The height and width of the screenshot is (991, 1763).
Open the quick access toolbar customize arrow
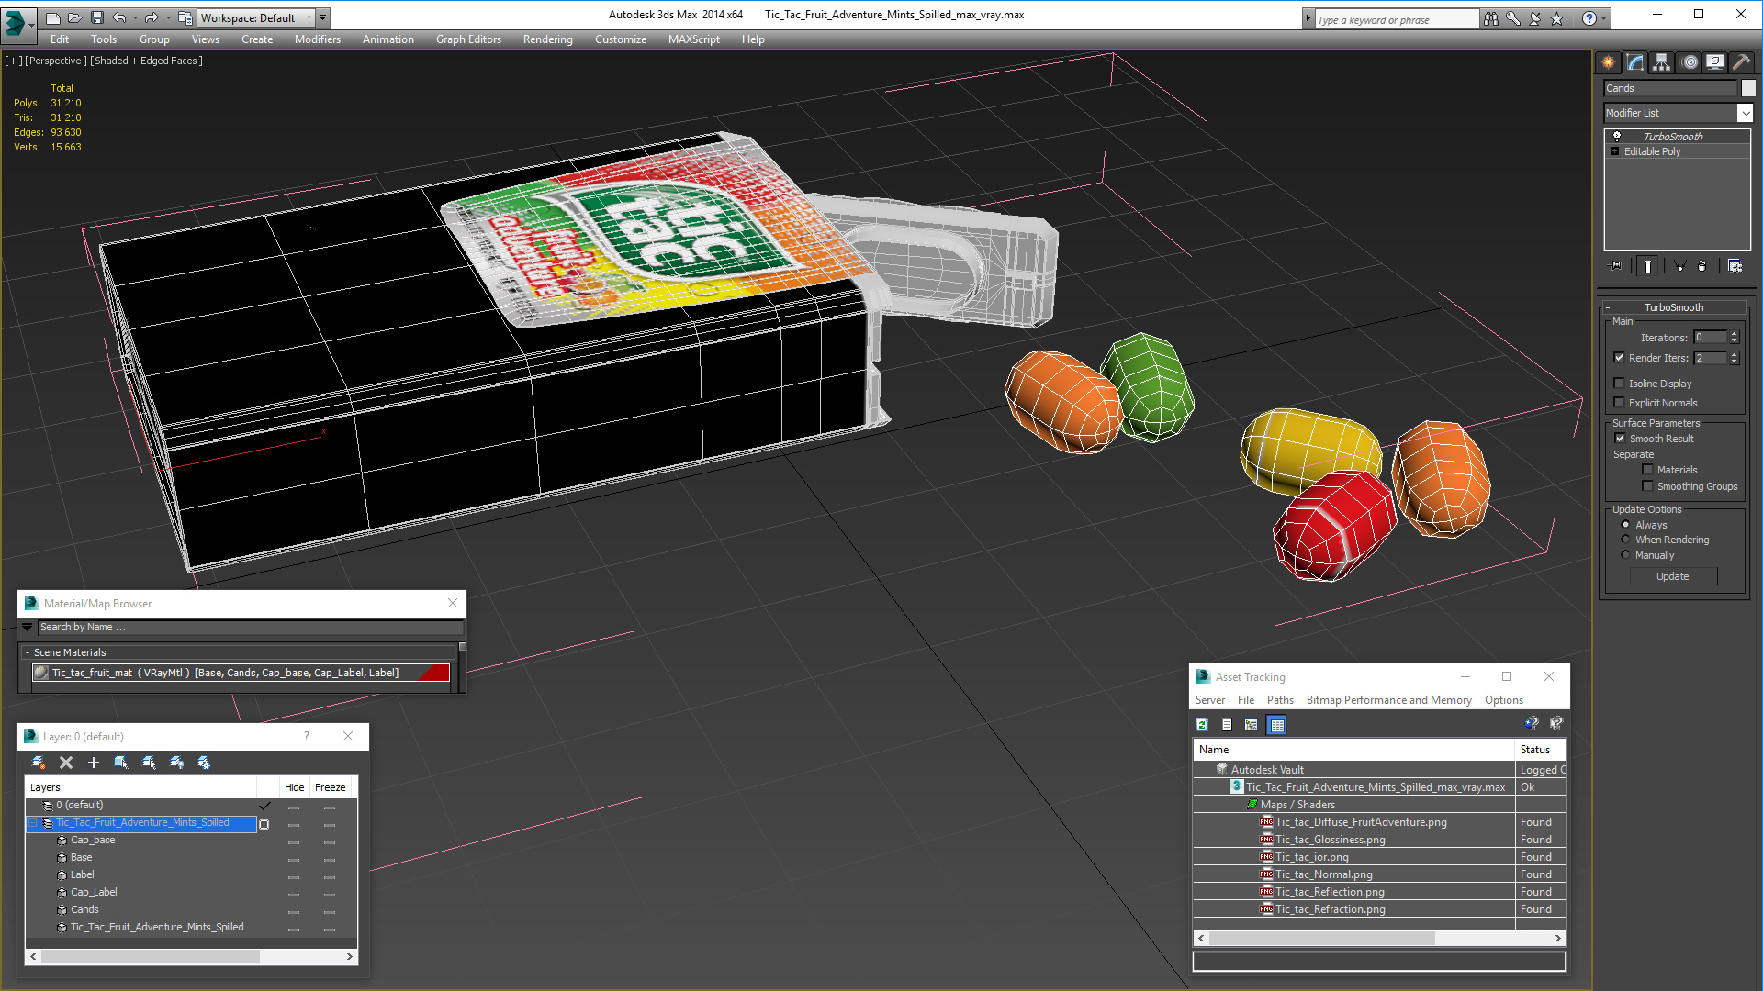[x=323, y=17]
